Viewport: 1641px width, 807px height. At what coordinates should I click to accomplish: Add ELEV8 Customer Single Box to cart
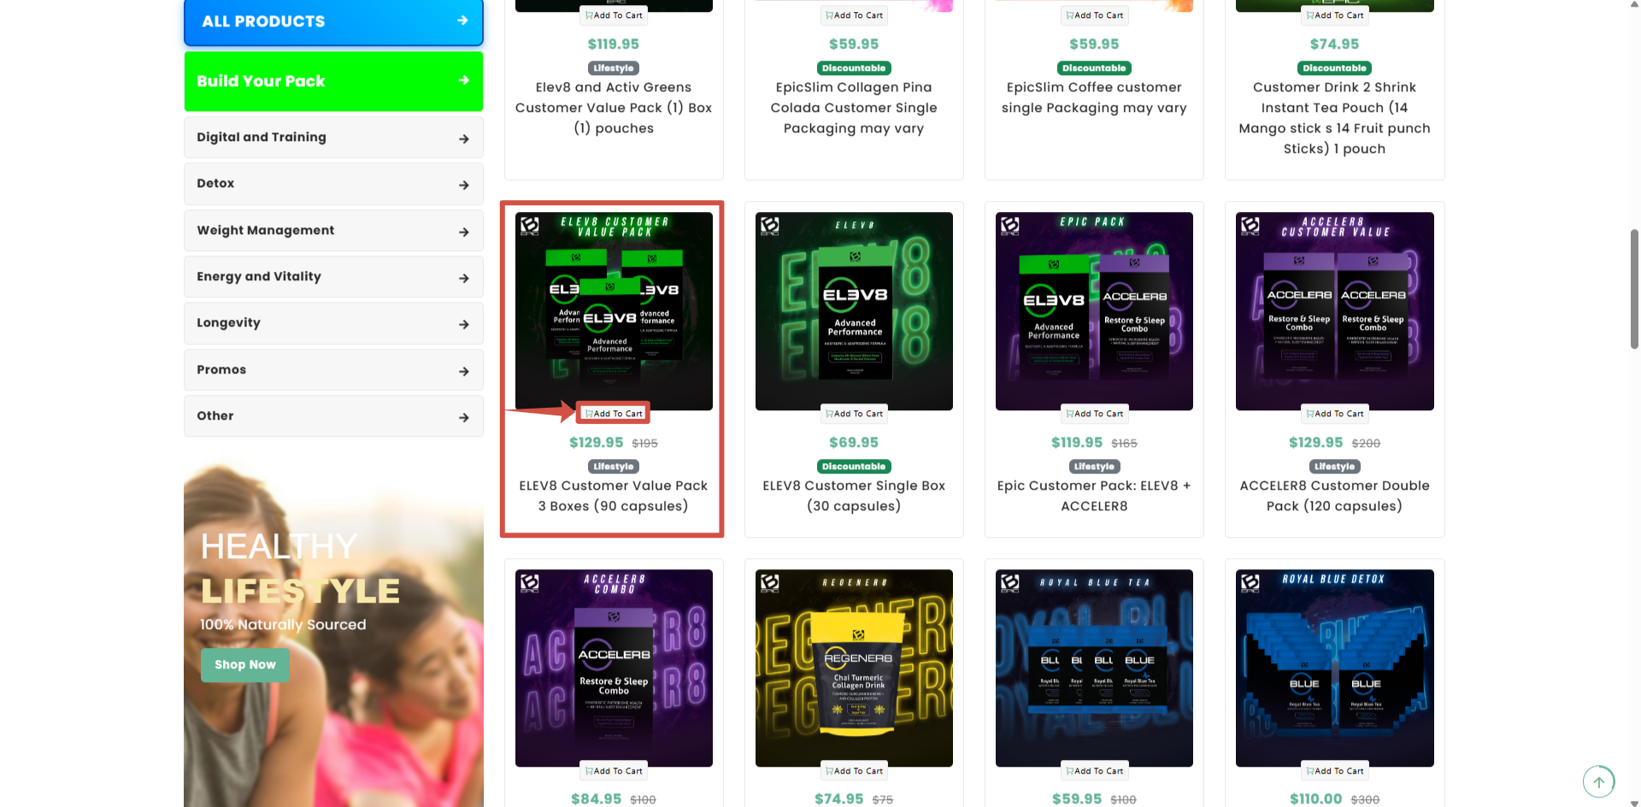854,414
